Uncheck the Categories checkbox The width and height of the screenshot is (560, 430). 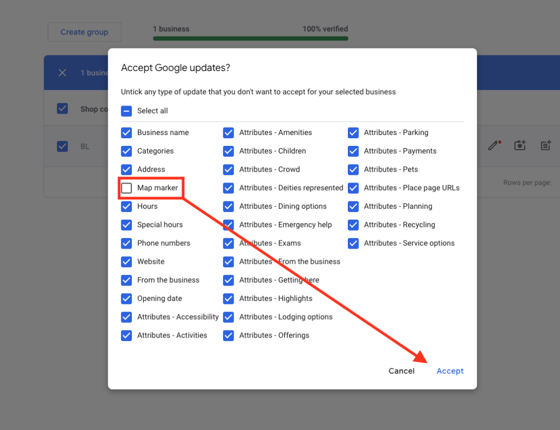click(x=126, y=151)
